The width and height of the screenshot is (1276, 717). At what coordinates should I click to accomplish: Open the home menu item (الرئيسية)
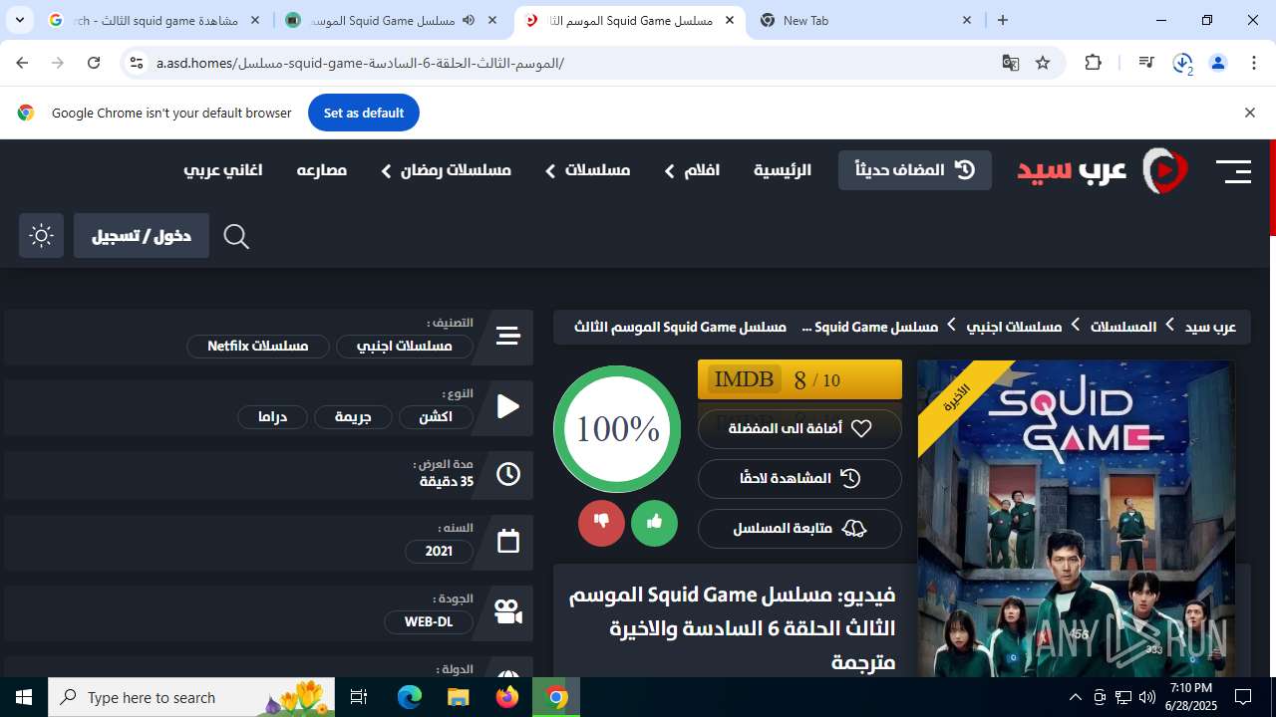pos(783,170)
